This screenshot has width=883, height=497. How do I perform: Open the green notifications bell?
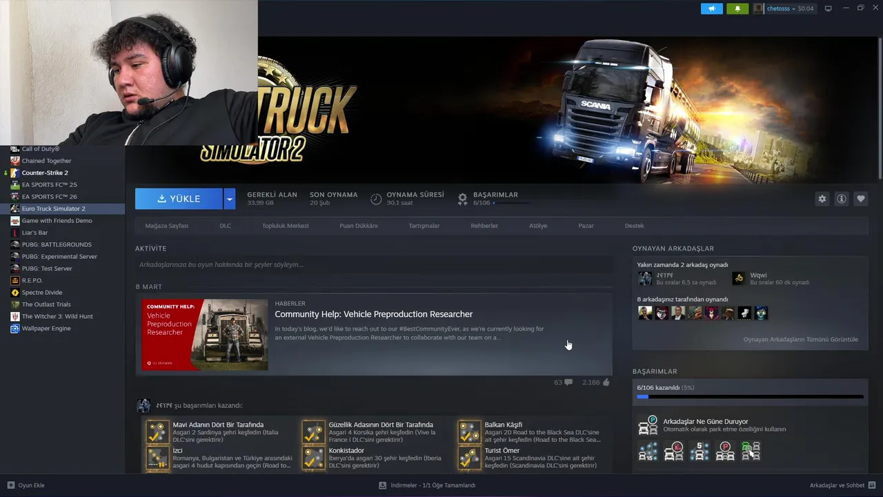737,8
